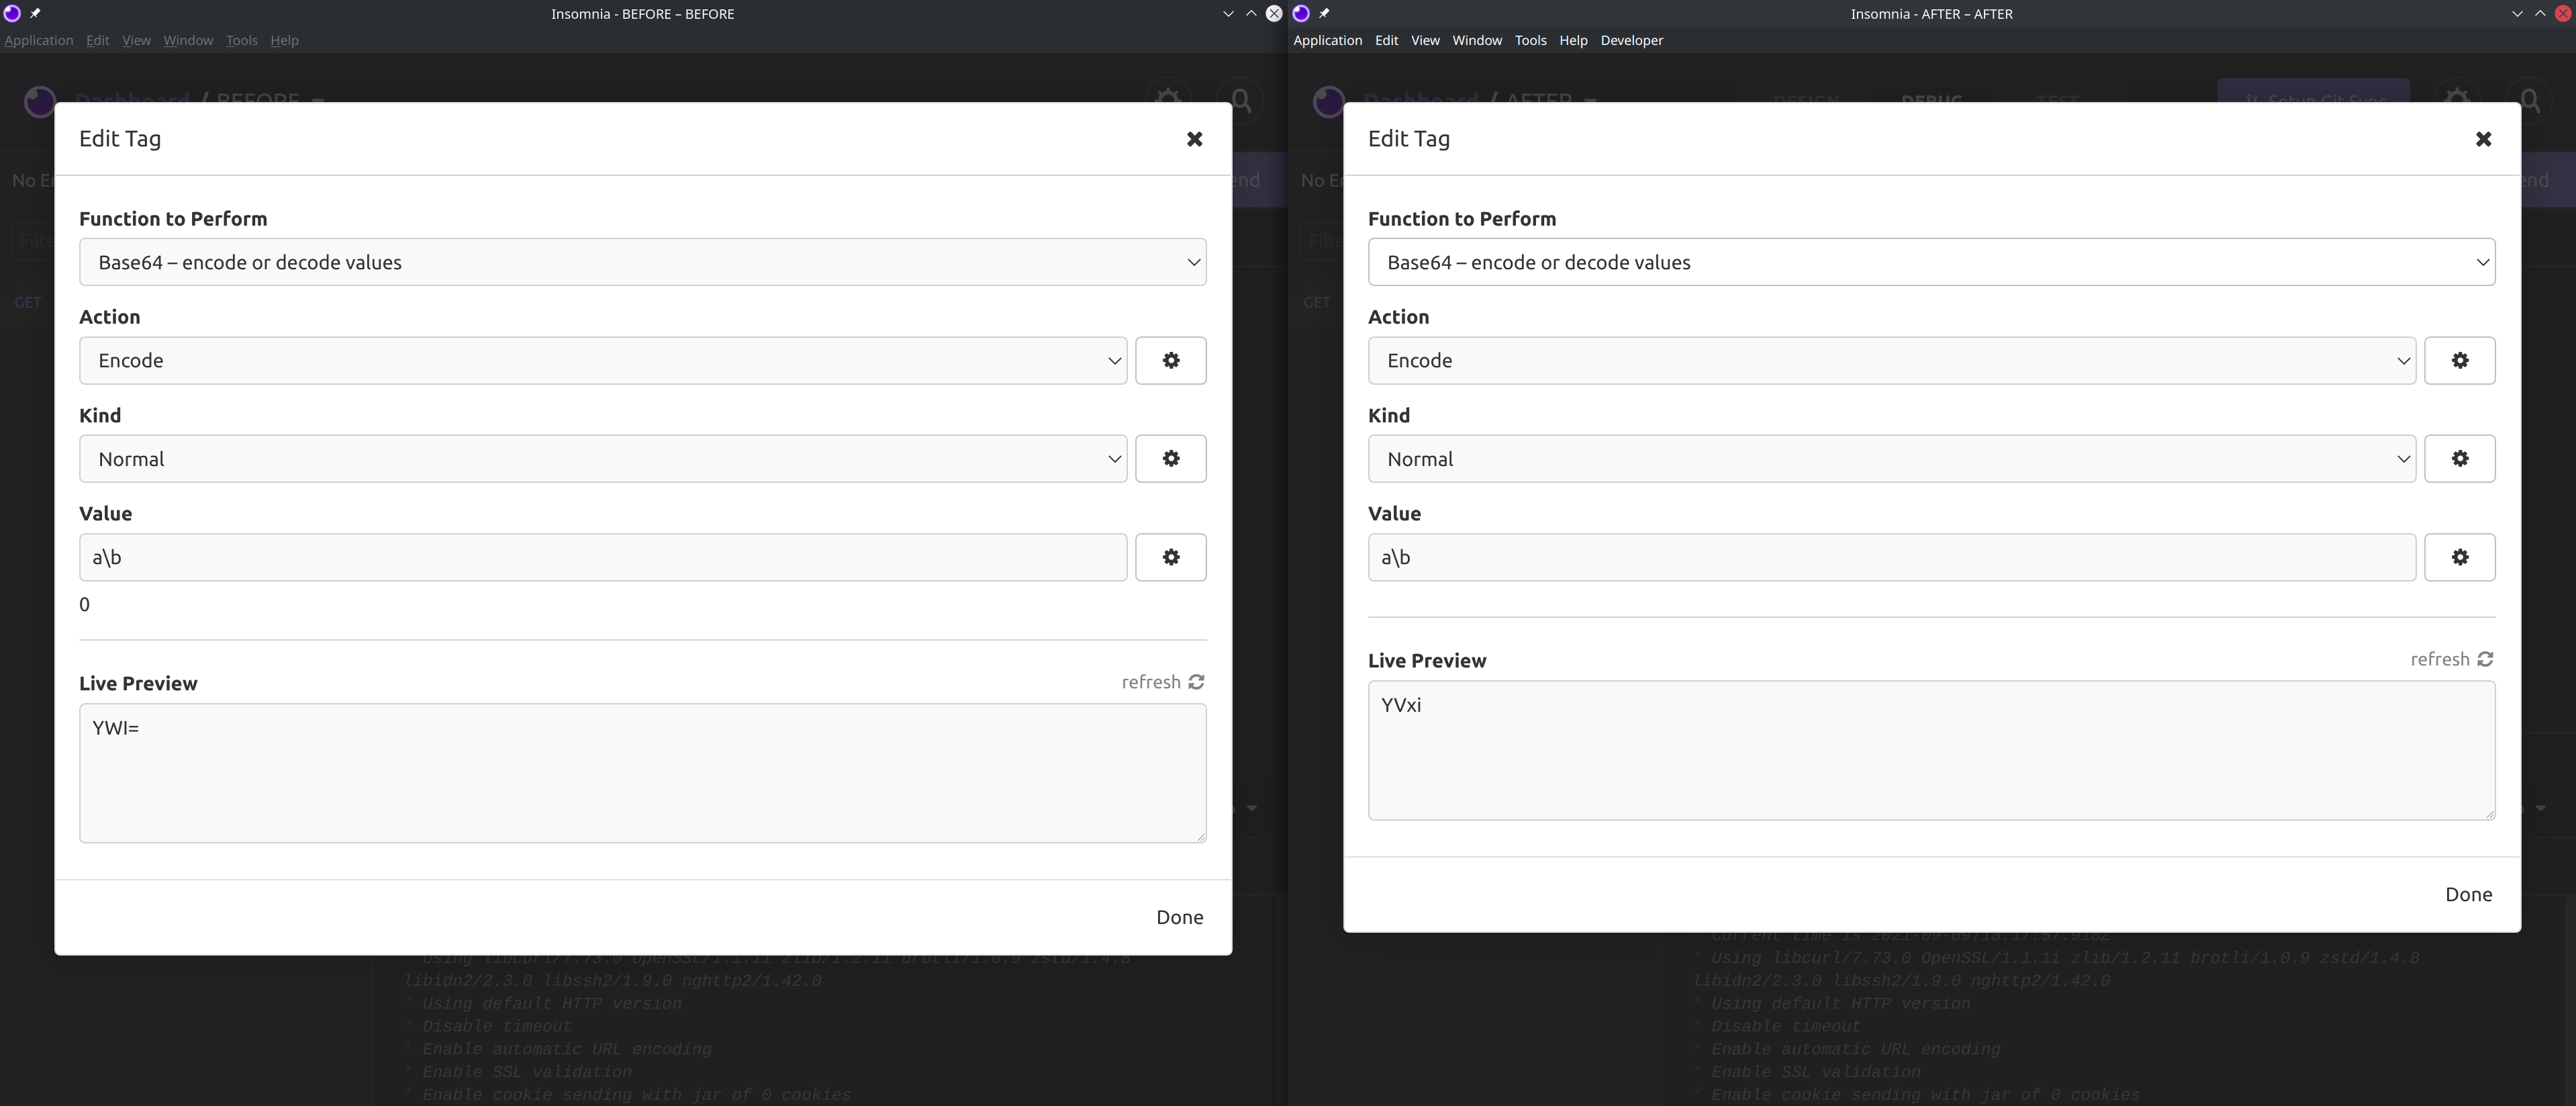Open the Tools menu in AFTER window
2576x1106 pixels.
point(1530,40)
